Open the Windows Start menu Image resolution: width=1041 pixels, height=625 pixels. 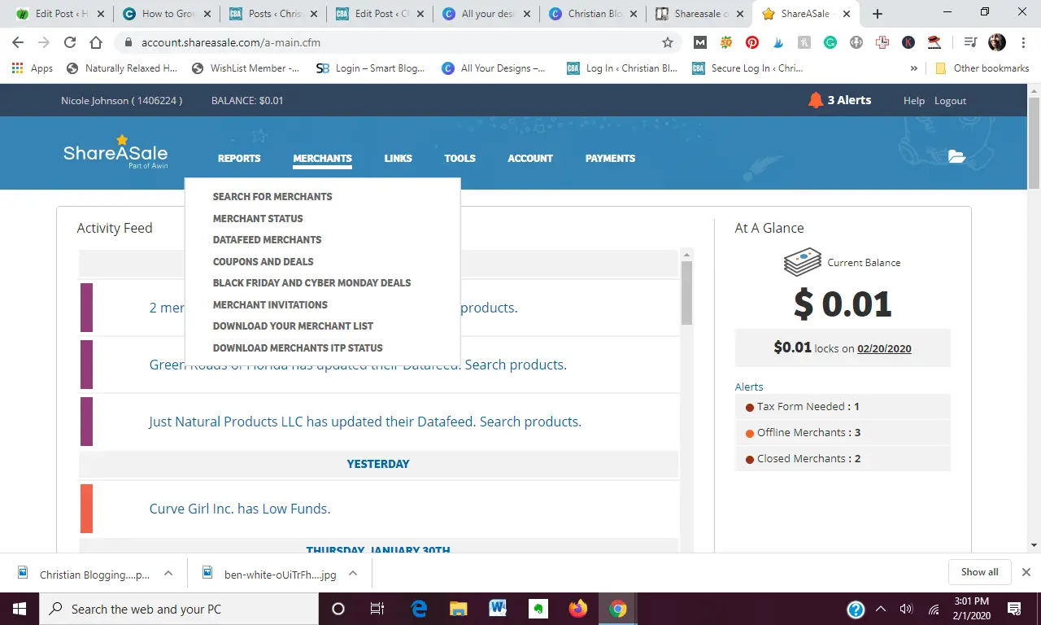(x=20, y=609)
